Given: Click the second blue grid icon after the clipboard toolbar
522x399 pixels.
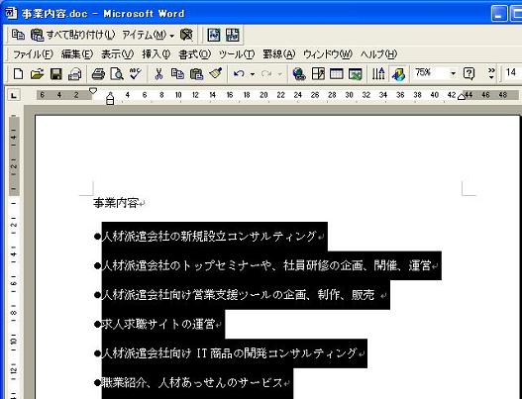Looking at the screenshot, I should pos(233,35).
